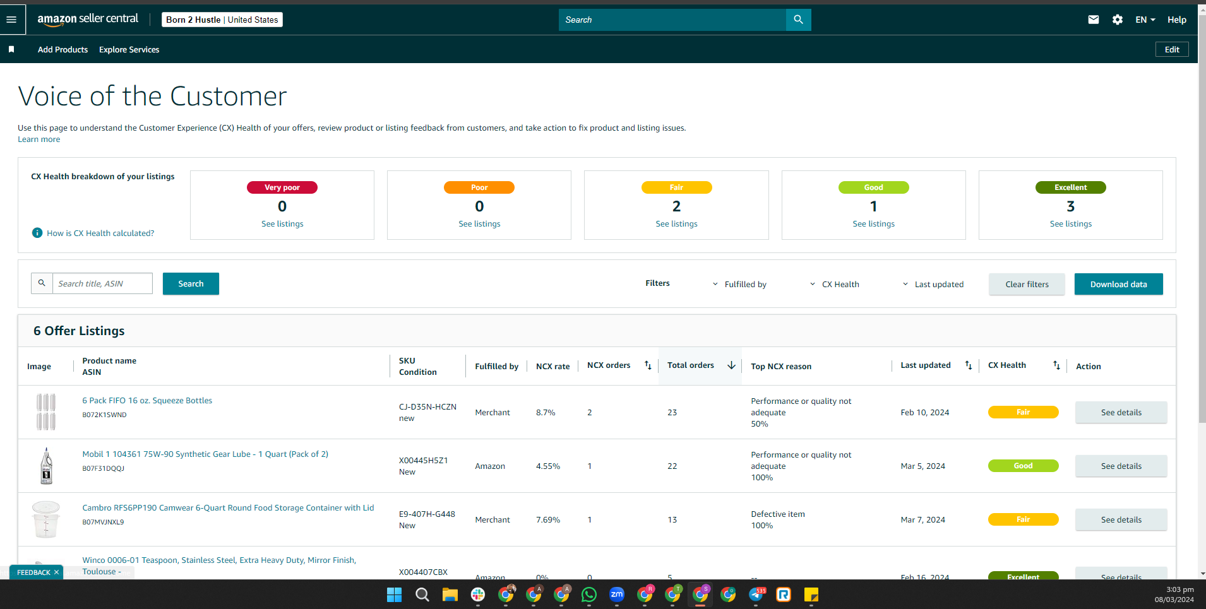Screen dimensions: 1206x609
Task: Open the Help menu
Action: 1177,20
